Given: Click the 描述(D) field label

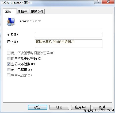Looking at the screenshot, I should click(x=13, y=42).
